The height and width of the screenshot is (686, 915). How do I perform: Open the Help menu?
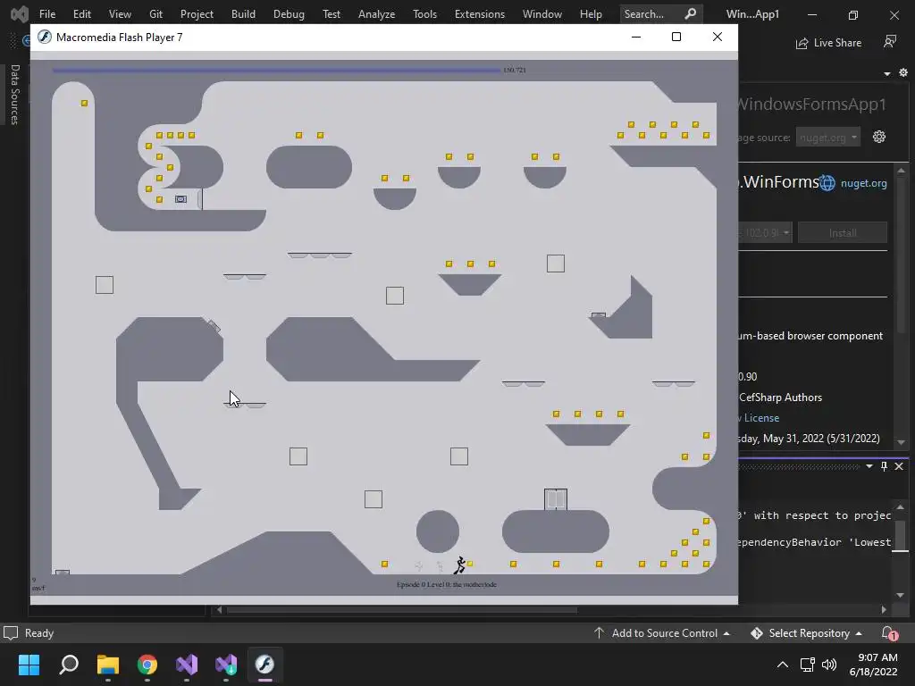click(x=591, y=14)
